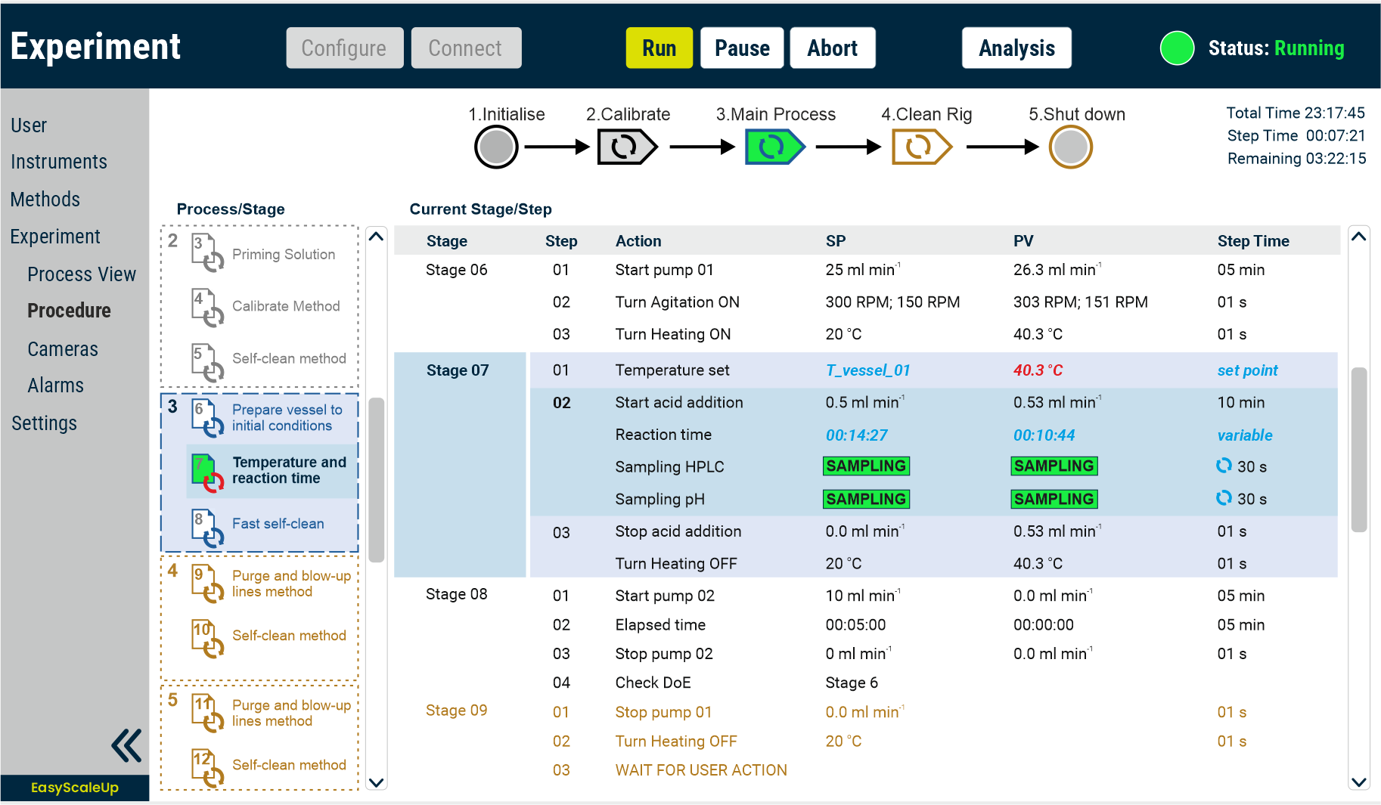
Task: Click the Fast self-clean method icon
Action: [x=207, y=526]
